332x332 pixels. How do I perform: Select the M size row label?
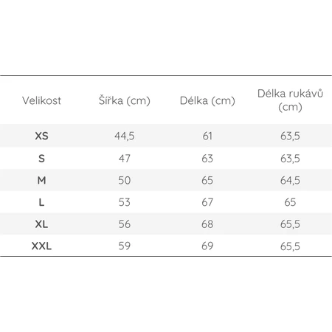point(41,180)
